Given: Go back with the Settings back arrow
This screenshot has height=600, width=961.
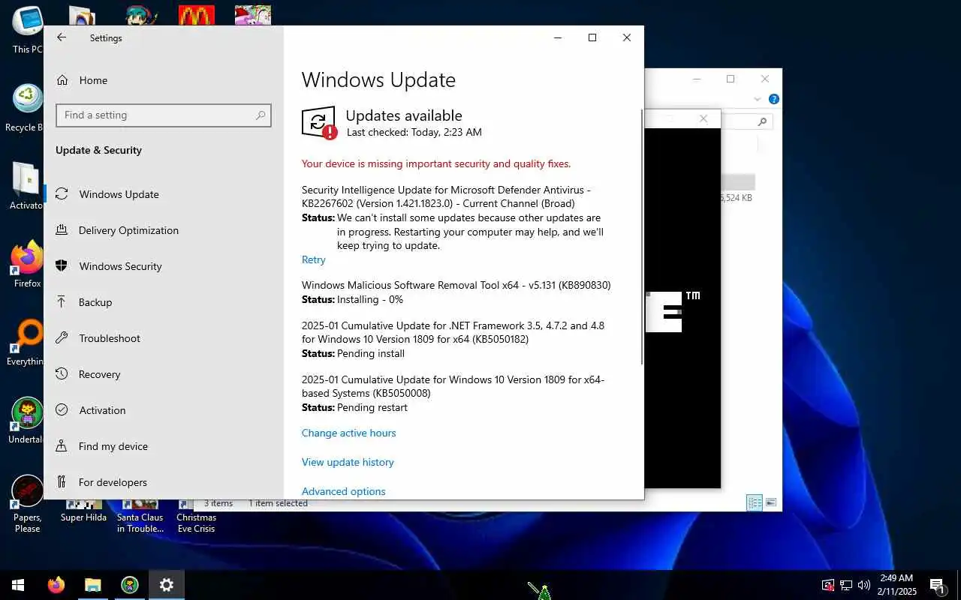Looking at the screenshot, I should coord(62,37).
